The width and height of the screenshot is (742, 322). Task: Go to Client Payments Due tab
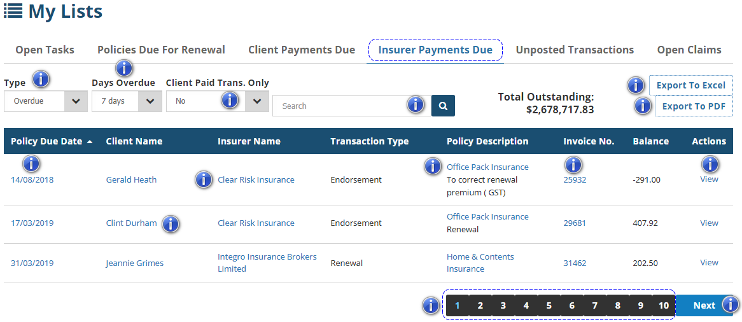302,50
